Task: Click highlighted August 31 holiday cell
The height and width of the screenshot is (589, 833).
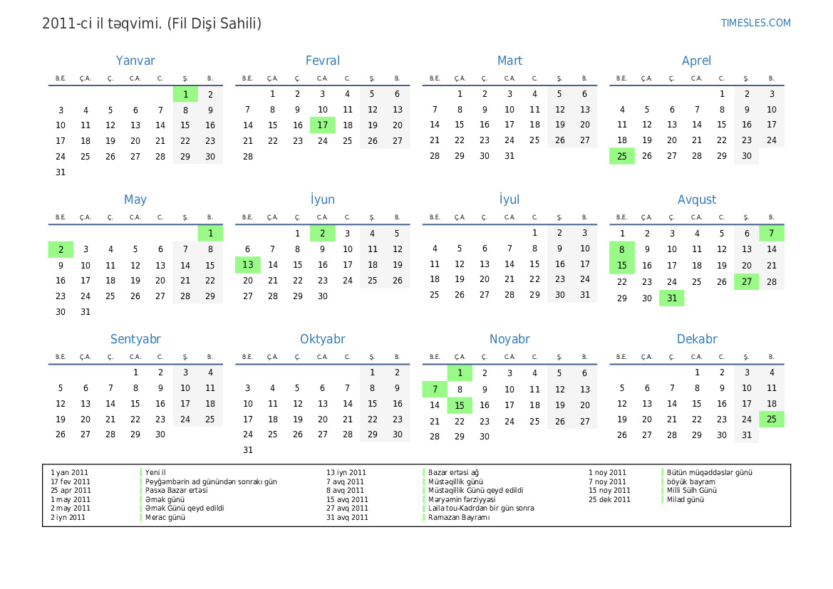Action: pos(672,298)
